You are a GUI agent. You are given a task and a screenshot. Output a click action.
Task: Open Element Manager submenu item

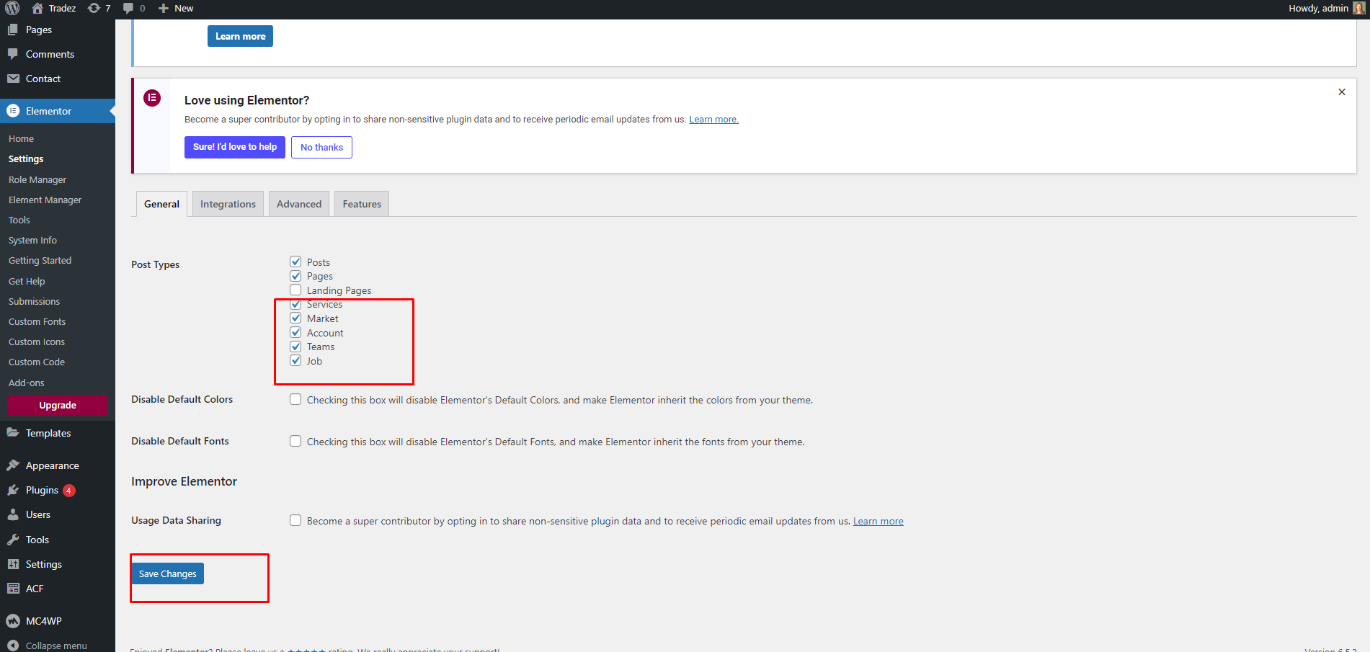[x=45, y=200]
